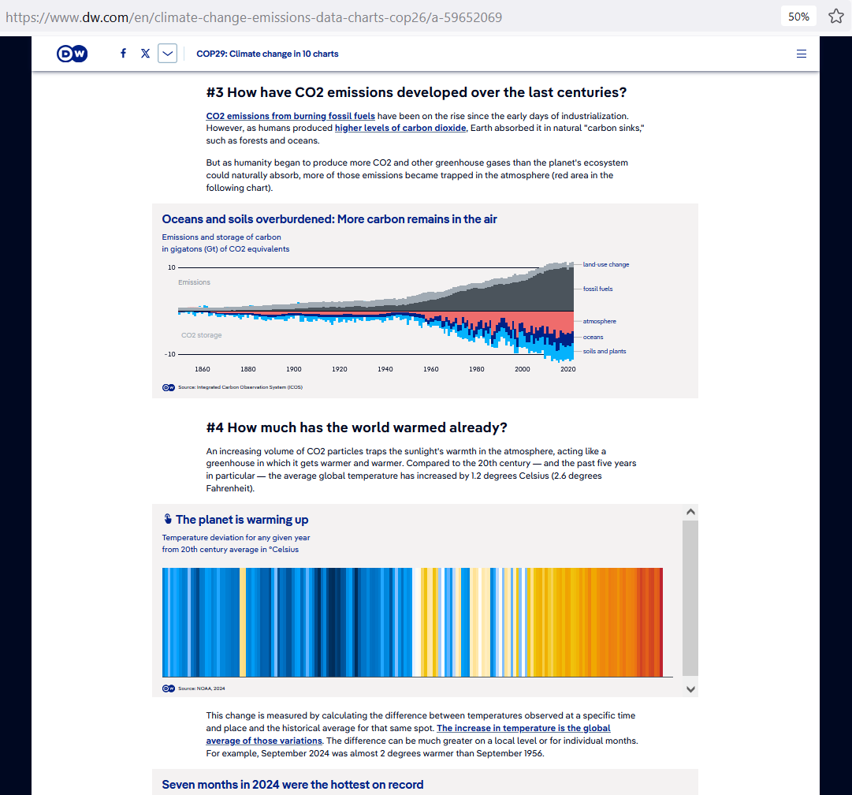The image size is (852, 795).
Task: Open the hamburger navigation menu
Action: point(802,54)
